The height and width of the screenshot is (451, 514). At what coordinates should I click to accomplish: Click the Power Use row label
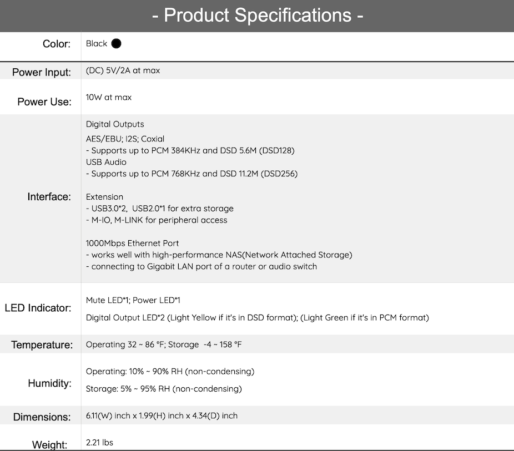[44, 102]
